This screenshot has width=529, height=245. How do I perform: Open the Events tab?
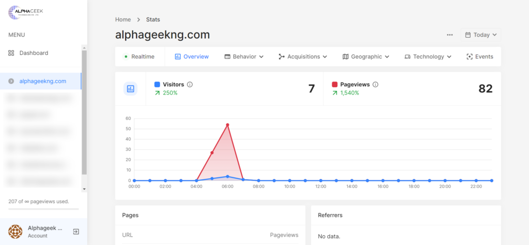click(480, 57)
